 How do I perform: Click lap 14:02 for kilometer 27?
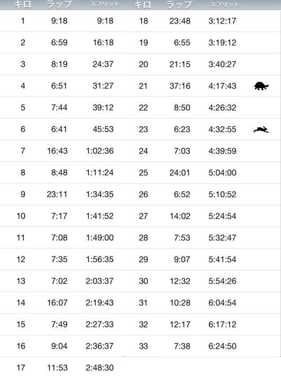pyautogui.click(x=180, y=216)
